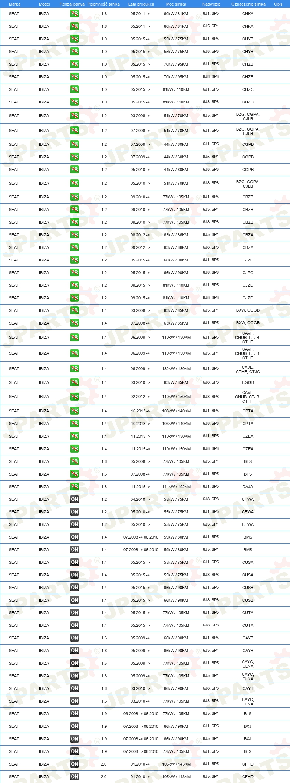290x783 pixels.
Task: Click the PB icon in the 08.2012 CBZA row
Action: pos(74,235)
